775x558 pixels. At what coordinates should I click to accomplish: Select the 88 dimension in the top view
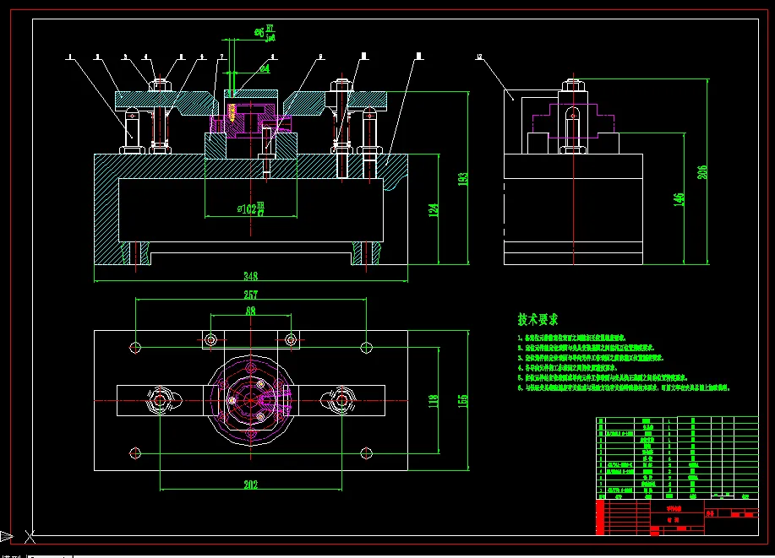251,311
